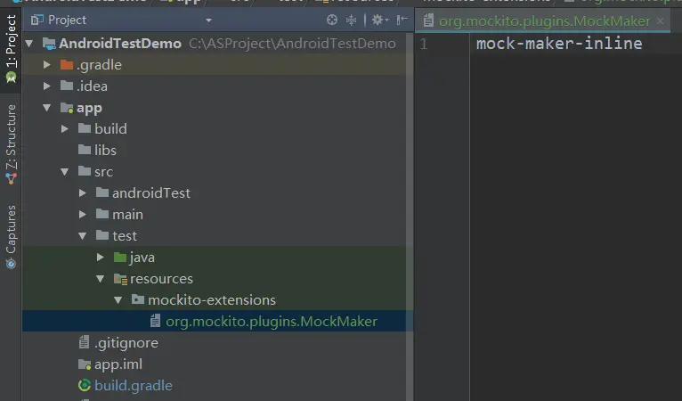The width and height of the screenshot is (682, 401).
Task: Expand the build folder arrow
Action: tap(64, 129)
